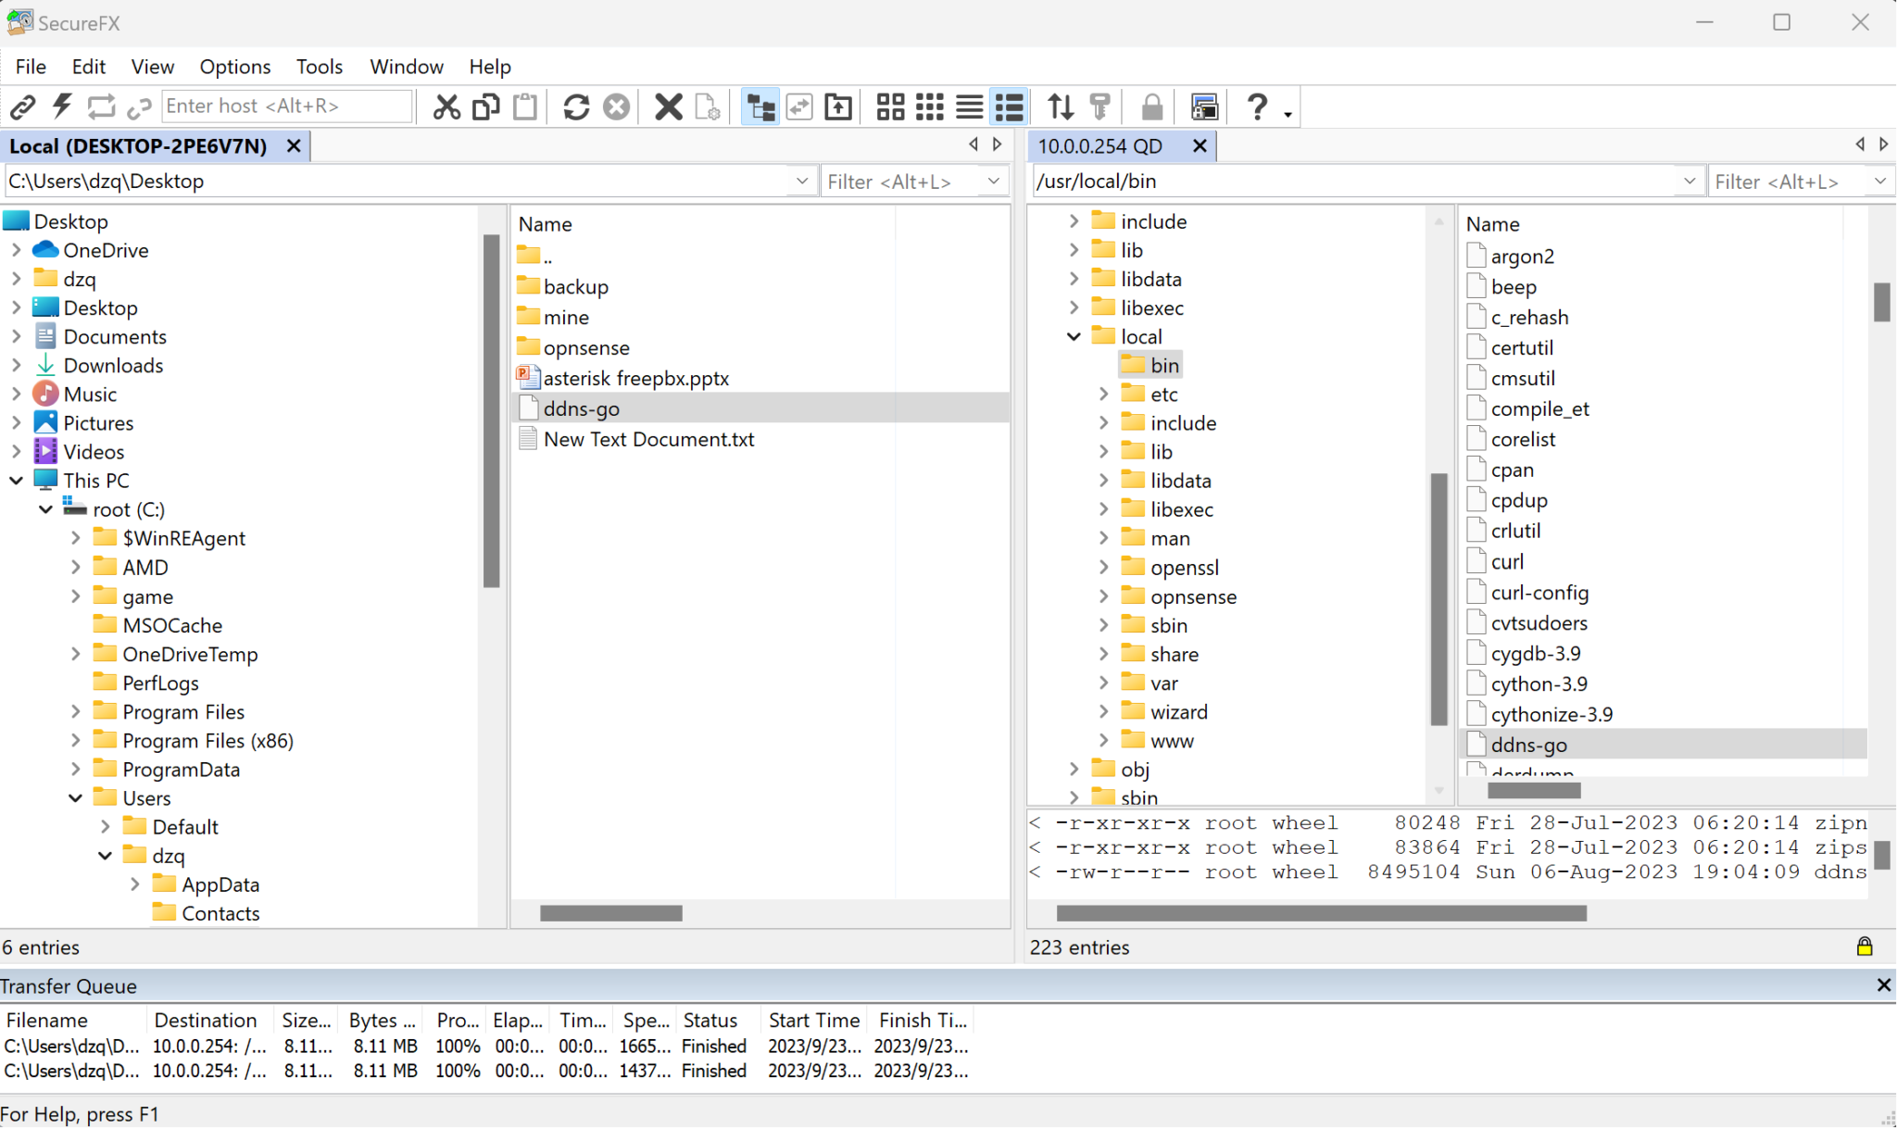1897x1128 pixels.
Task: Expand the Downloads folder in local tree
Action: coord(16,366)
